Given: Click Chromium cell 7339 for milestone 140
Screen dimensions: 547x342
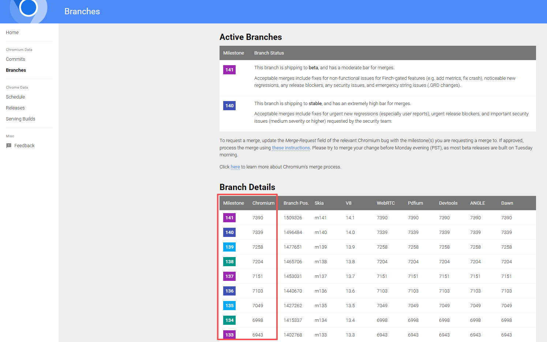Looking at the screenshot, I should pyautogui.click(x=258, y=233).
